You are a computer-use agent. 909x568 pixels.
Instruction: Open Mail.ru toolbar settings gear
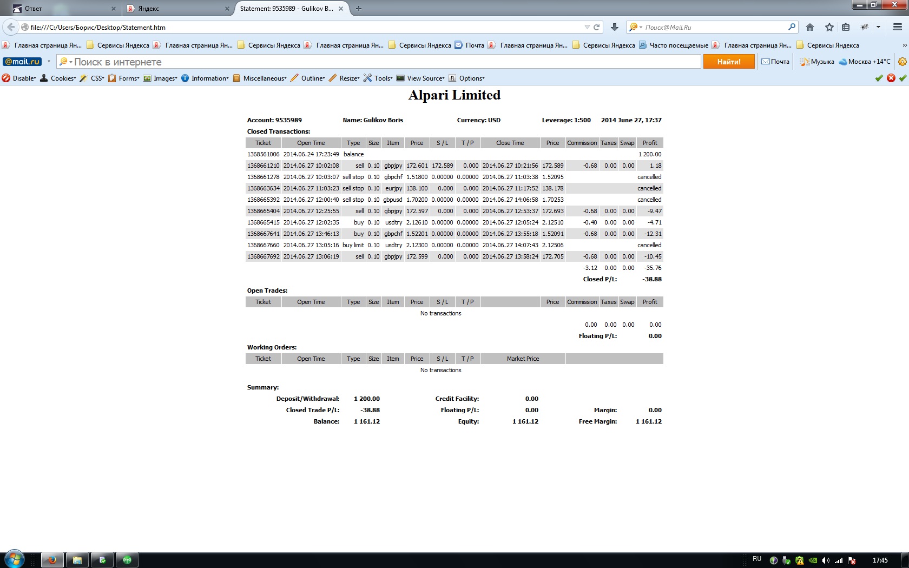point(903,62)
